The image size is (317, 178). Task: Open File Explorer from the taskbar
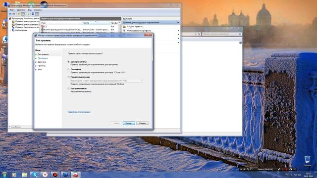point(24,175)
